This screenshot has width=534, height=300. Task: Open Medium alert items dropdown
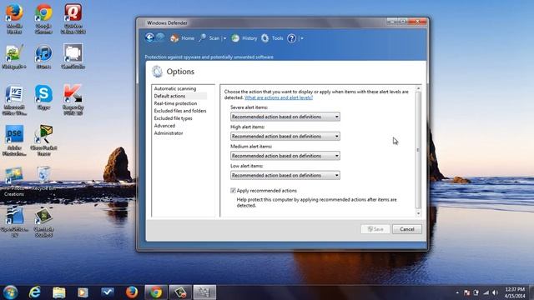pyautogui.click(x=285, y=156)
